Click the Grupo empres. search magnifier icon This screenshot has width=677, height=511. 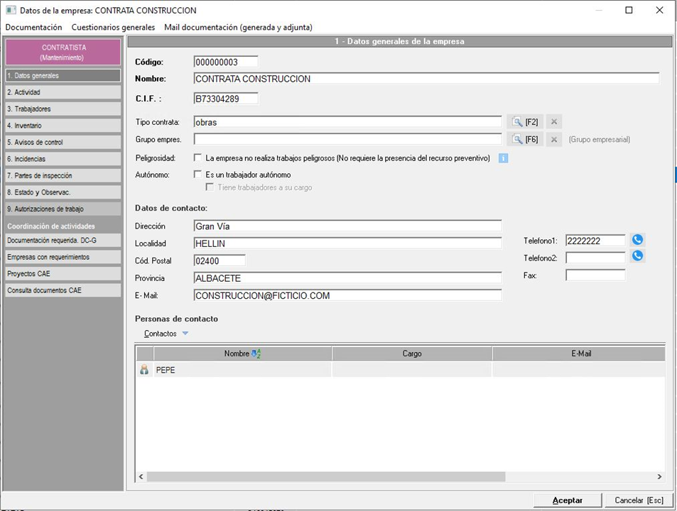coord(518,139)
